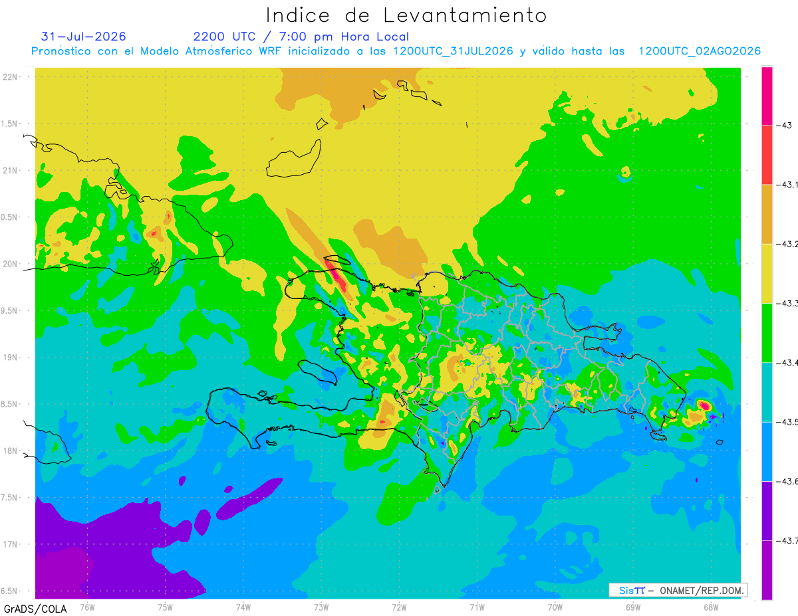Click the '69W' longitude label
The height and width of the screenshot is (616, 798).
coord(633,607)
